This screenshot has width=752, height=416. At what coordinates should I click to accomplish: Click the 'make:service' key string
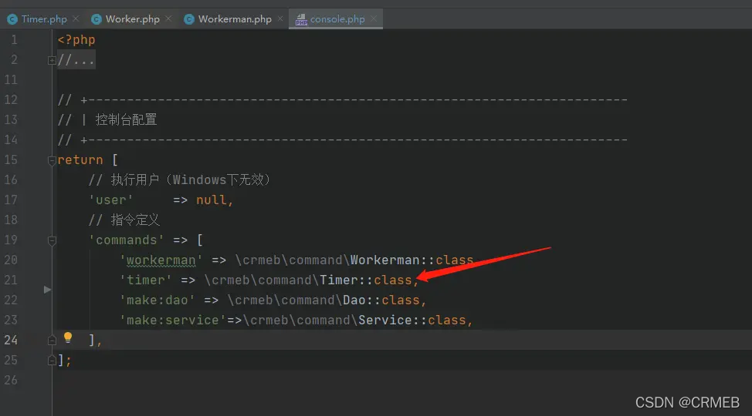(x=173, y=320)
